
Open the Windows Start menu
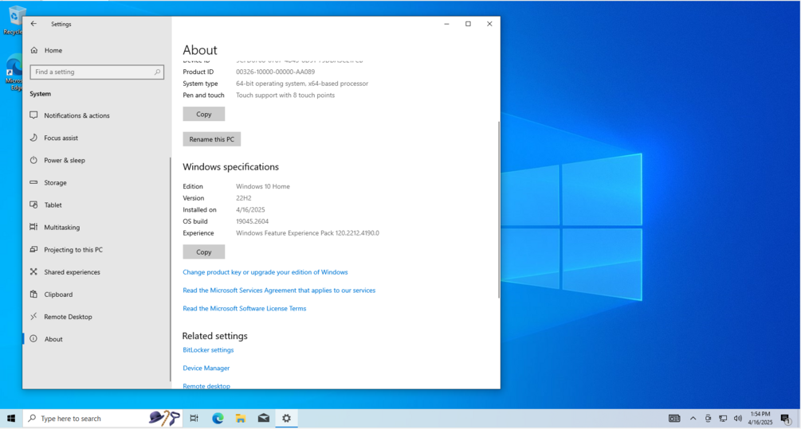(x=11, y=419)
